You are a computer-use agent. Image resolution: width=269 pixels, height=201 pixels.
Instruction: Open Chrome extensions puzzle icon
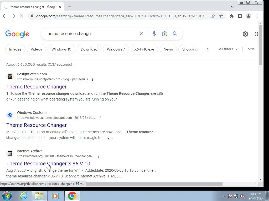pos(232,16)
